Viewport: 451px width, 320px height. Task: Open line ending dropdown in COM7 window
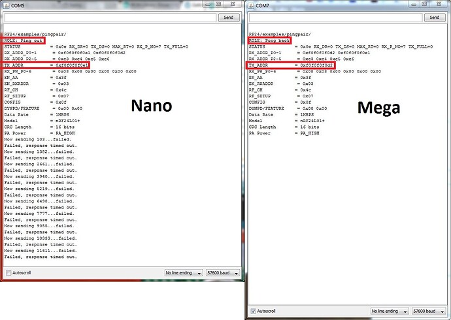(390, 311)
